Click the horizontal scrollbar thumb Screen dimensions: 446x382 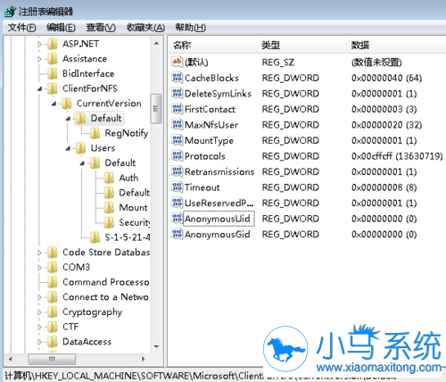pos(52,359)
